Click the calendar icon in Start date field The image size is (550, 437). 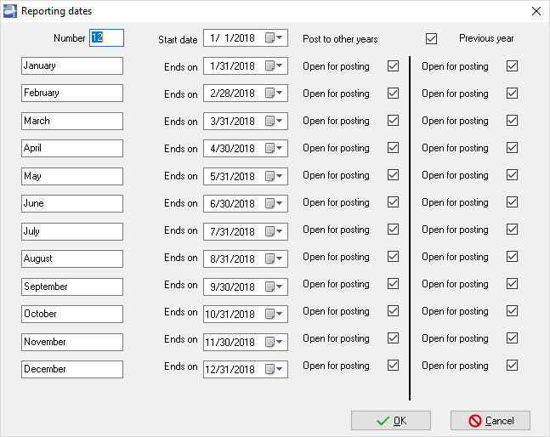pyautogui.click(x=270, y=38)
